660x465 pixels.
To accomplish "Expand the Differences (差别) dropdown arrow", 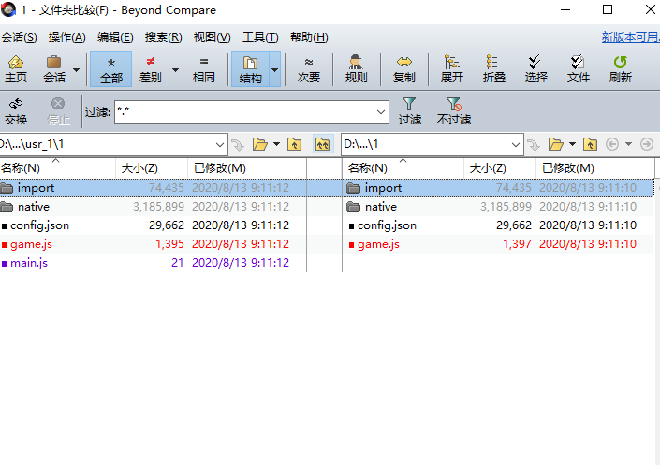I will (175, 70).
